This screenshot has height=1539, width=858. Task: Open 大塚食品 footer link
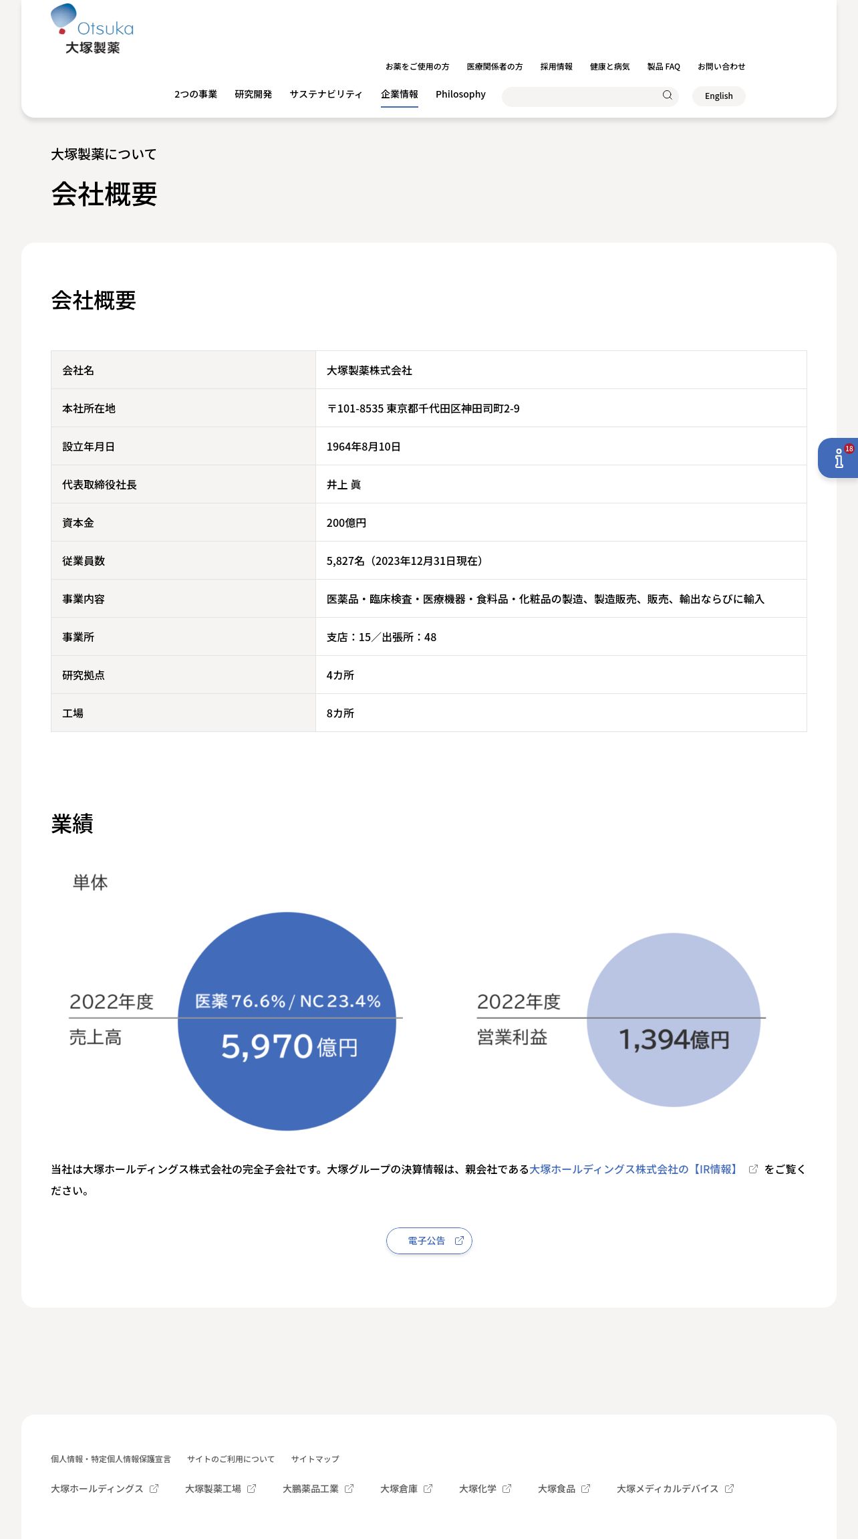(x=557, y=1489)
